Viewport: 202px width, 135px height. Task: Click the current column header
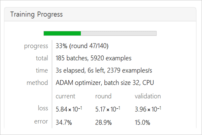click(x=65, y=96)
